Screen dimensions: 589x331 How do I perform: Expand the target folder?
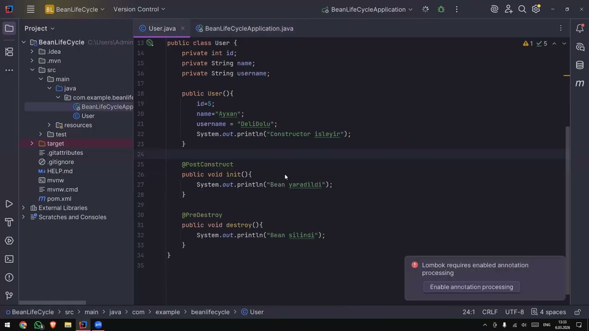pyautogui.click(x=32, y=143)
